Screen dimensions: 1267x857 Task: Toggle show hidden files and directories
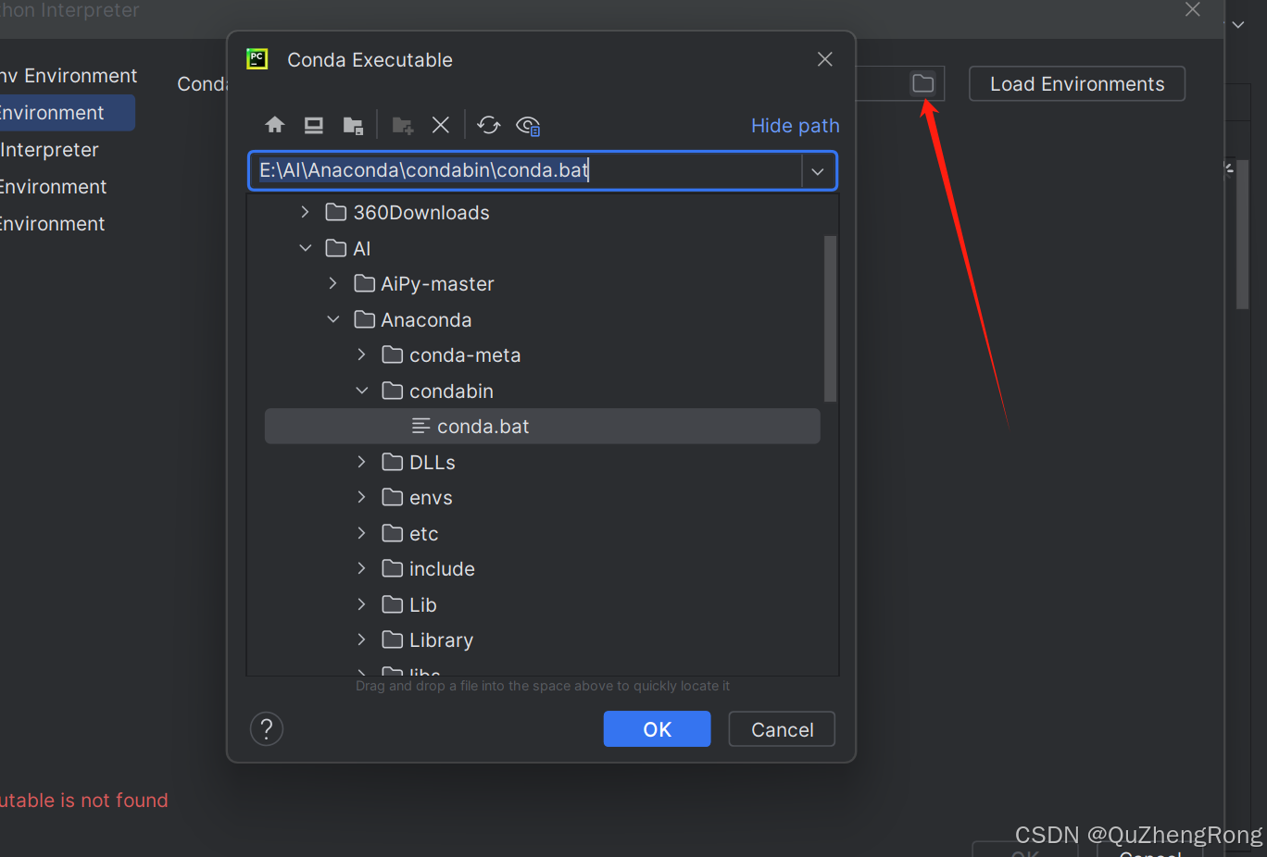coord(528,126)
